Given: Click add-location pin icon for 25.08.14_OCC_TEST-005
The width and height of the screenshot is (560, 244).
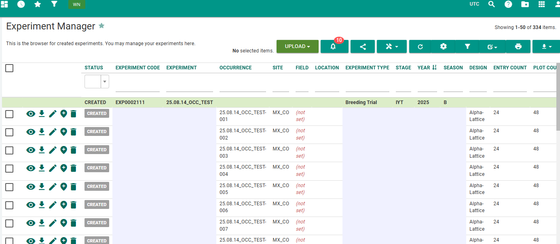Looking at the screenshot, I should click(63, 187).
